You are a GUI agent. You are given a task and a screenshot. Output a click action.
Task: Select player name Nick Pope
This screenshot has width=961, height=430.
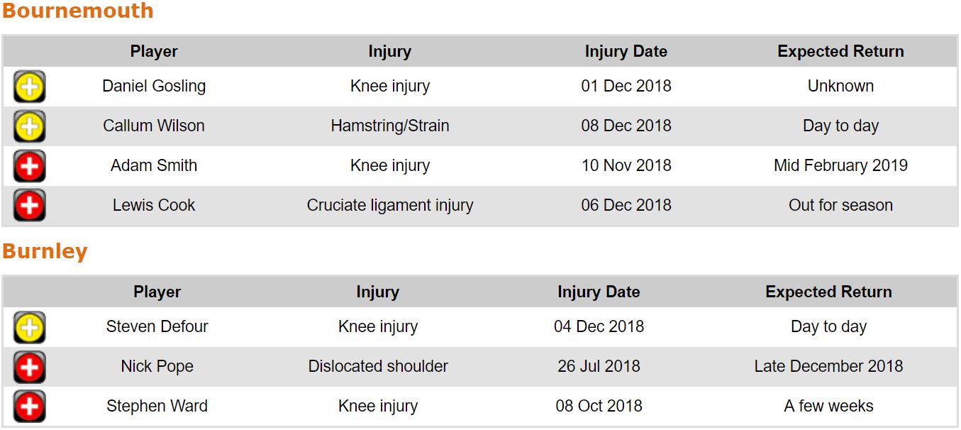tap(157, 367)
